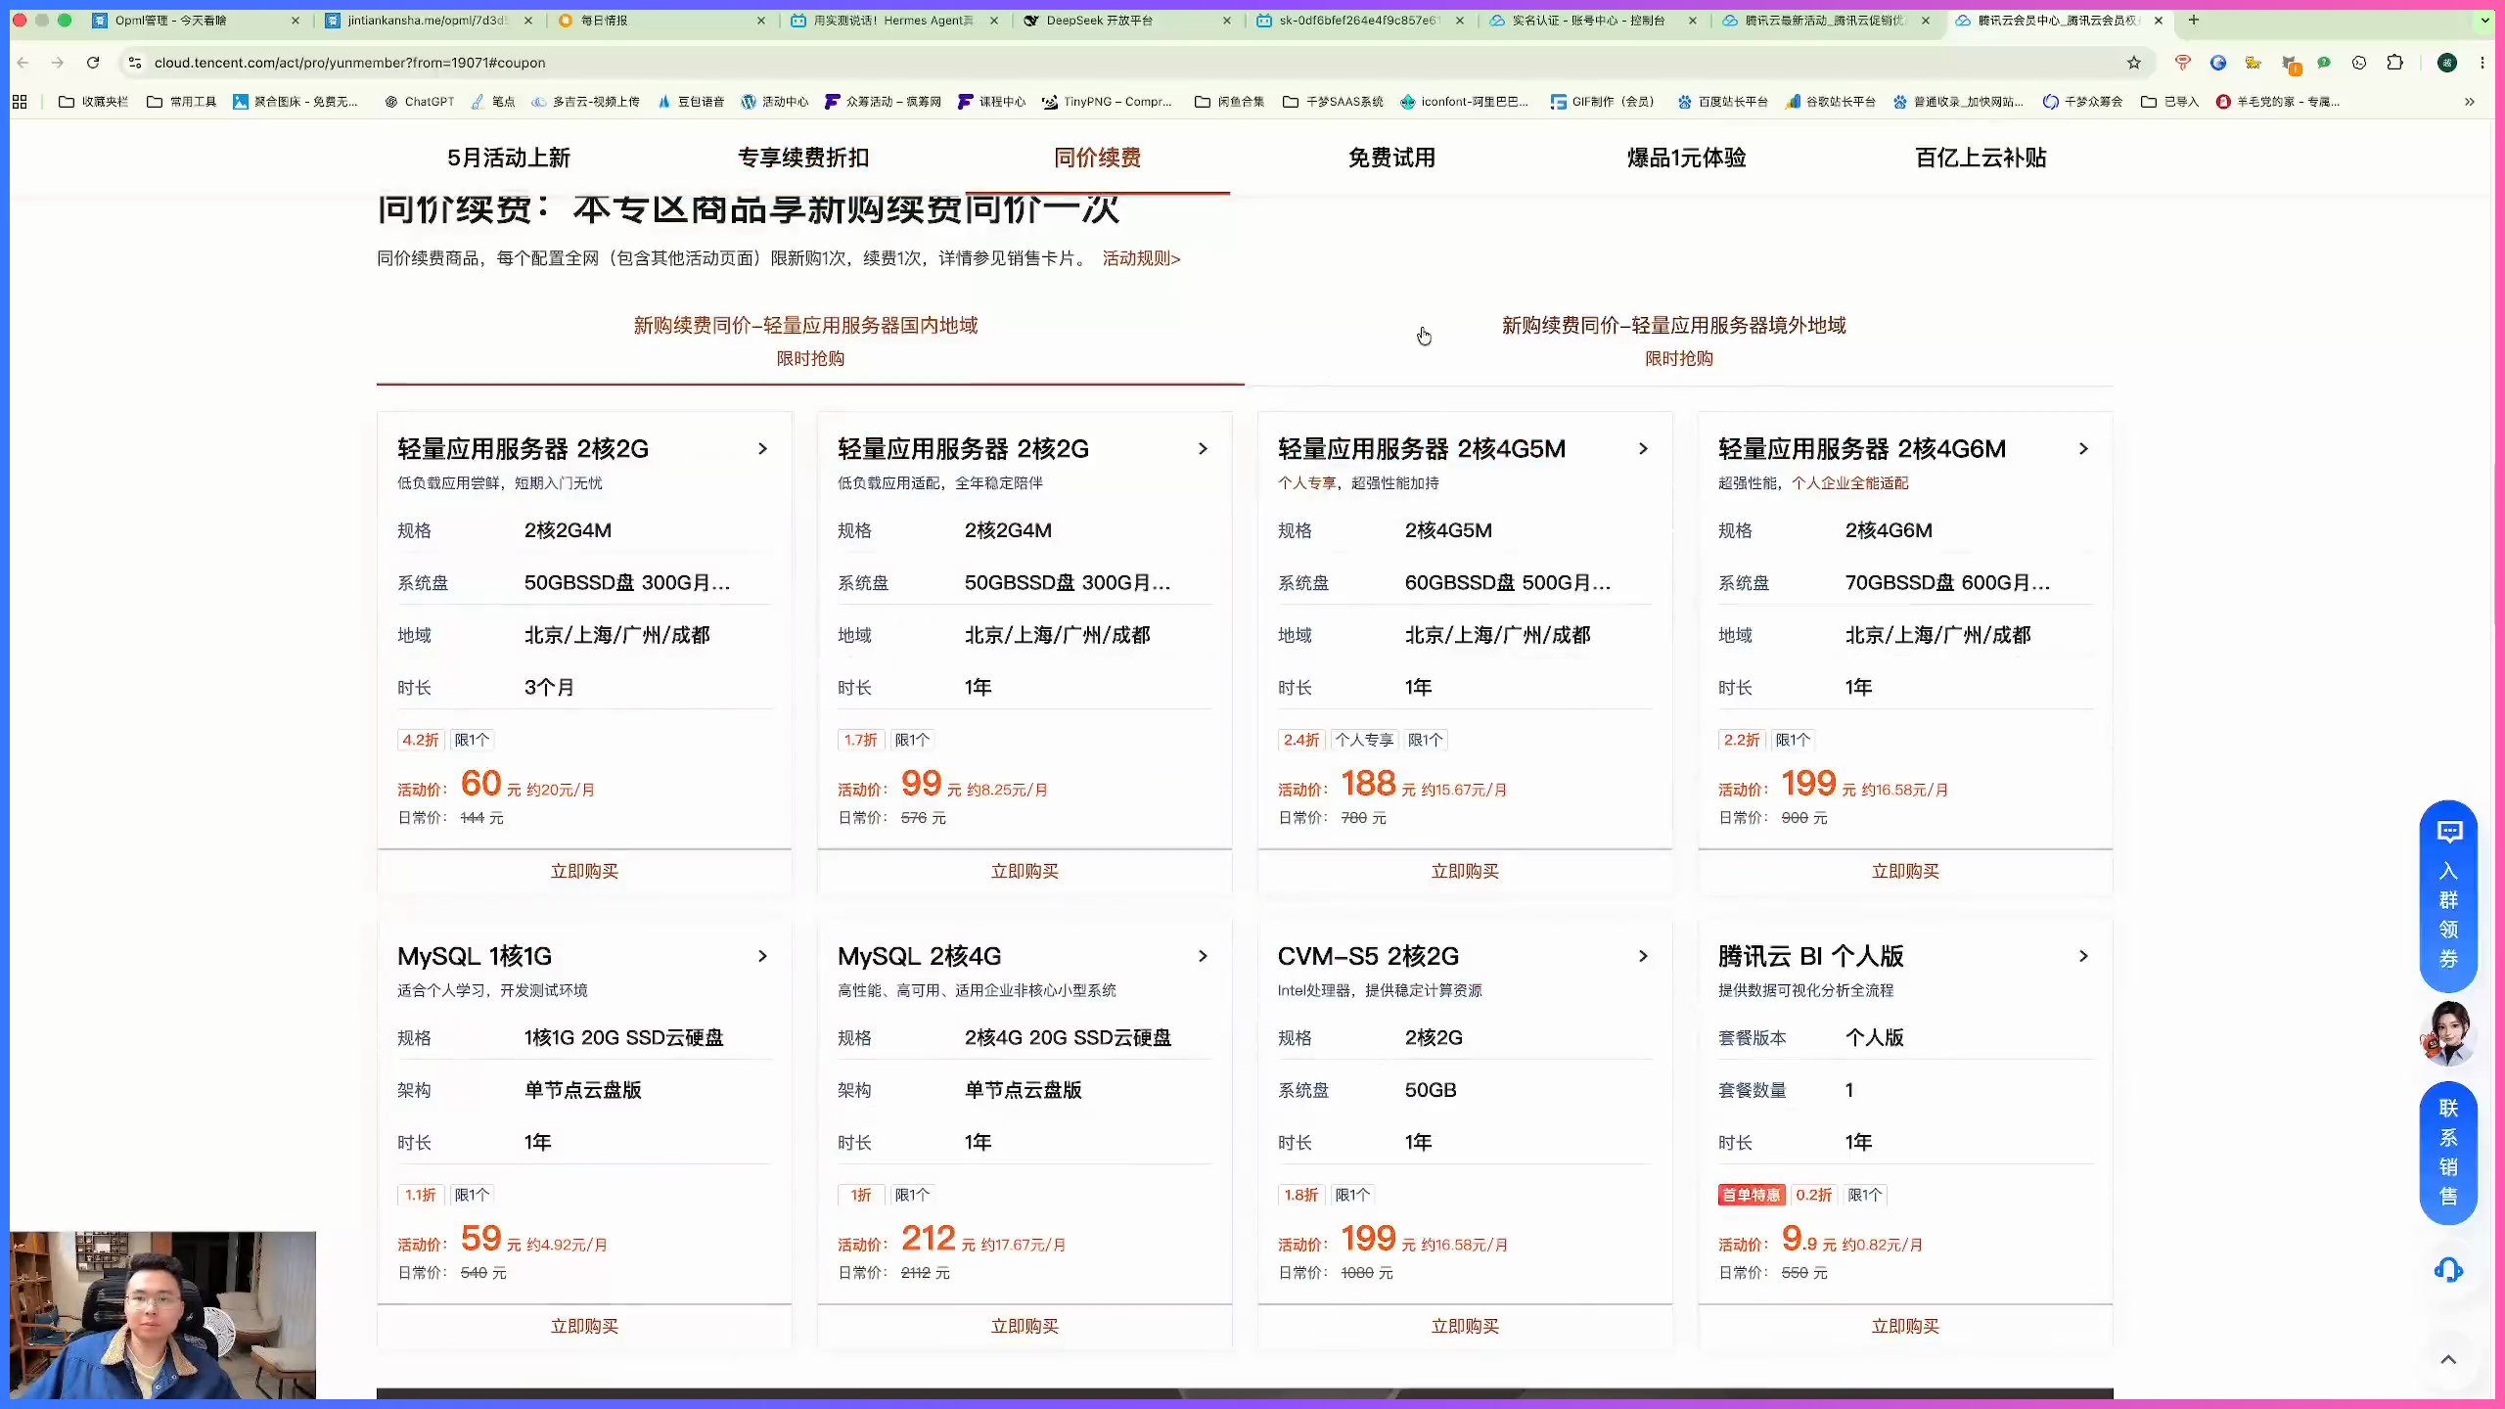Buy the 60元 3个月 server via 立即购买
The image size is (2505, 1409).
(584, 871)
